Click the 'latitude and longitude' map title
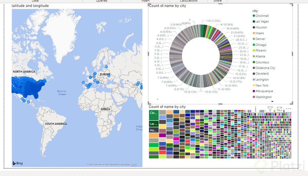This screenshot has height=176, width=308. click(30, 6)
